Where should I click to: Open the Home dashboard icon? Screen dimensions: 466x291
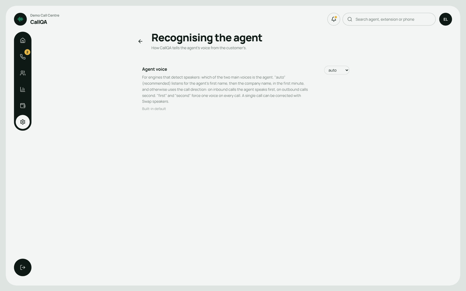23,40
